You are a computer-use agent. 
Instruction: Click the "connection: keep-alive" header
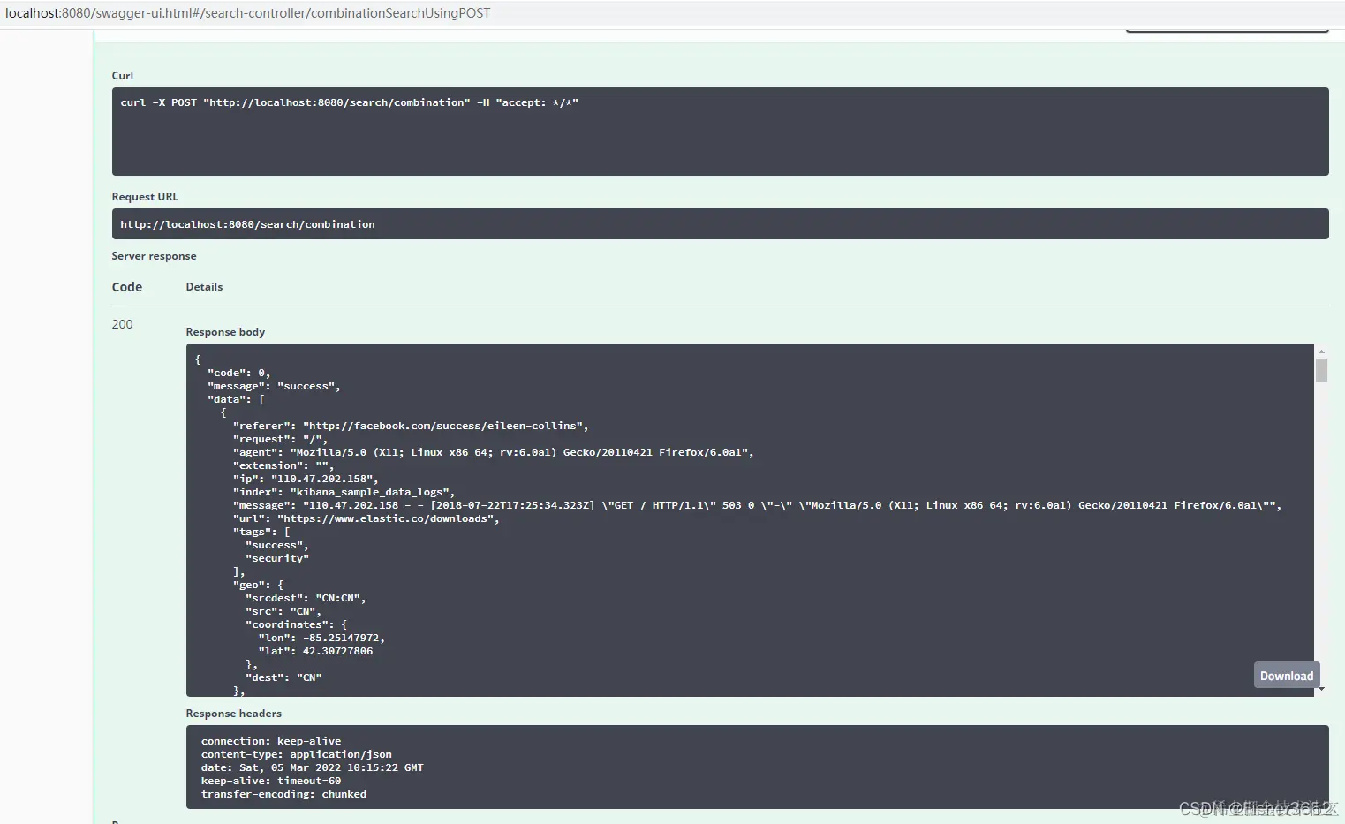click(x=271, y=741)
